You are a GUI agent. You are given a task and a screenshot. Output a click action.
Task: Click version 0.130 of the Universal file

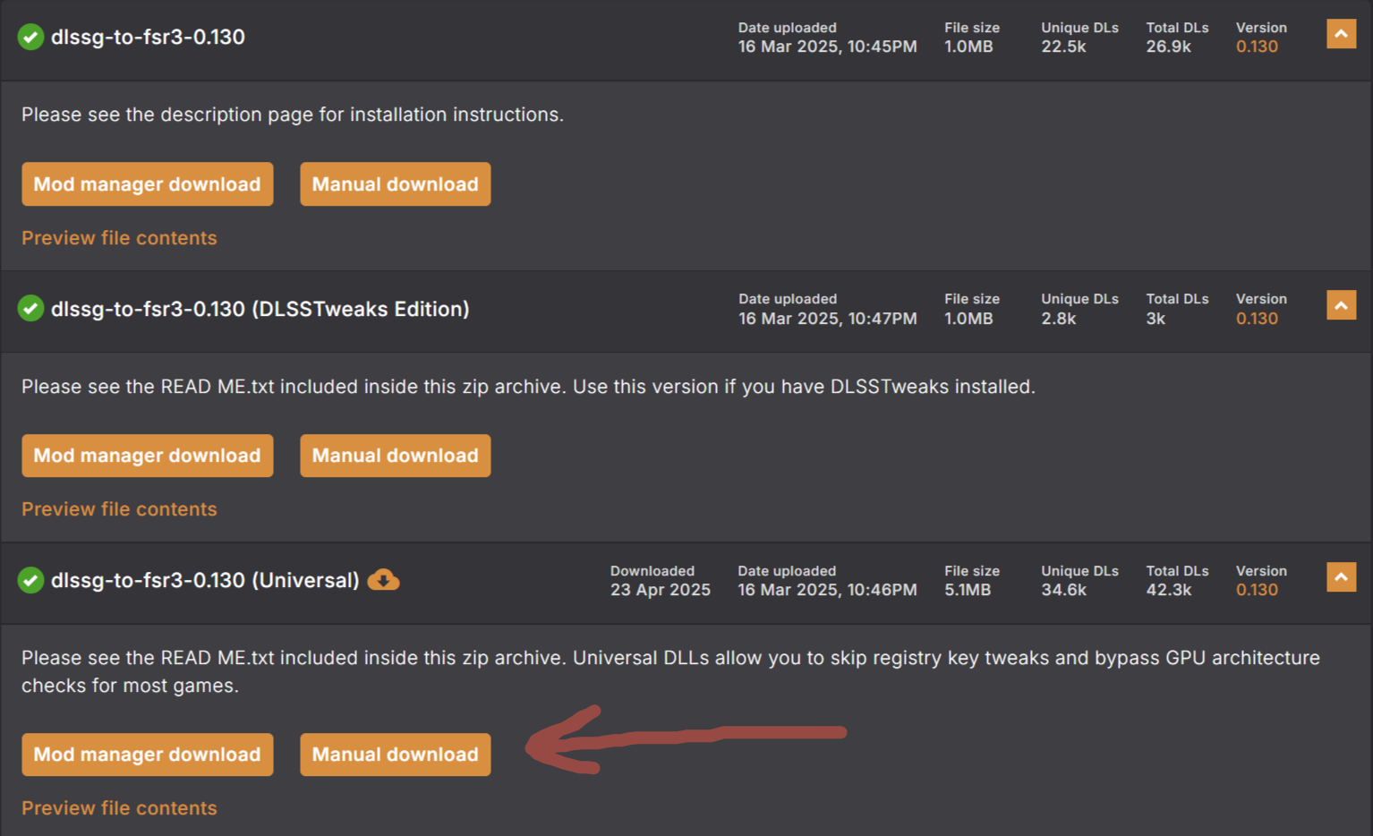[x=1257, y=590]
